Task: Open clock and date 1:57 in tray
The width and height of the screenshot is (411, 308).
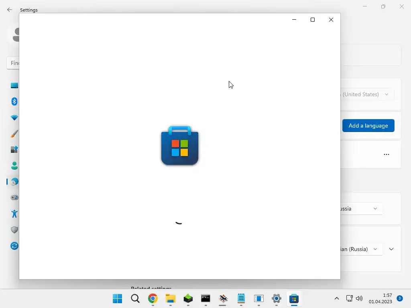Action: pyautogui.click(x=380, y=298)
